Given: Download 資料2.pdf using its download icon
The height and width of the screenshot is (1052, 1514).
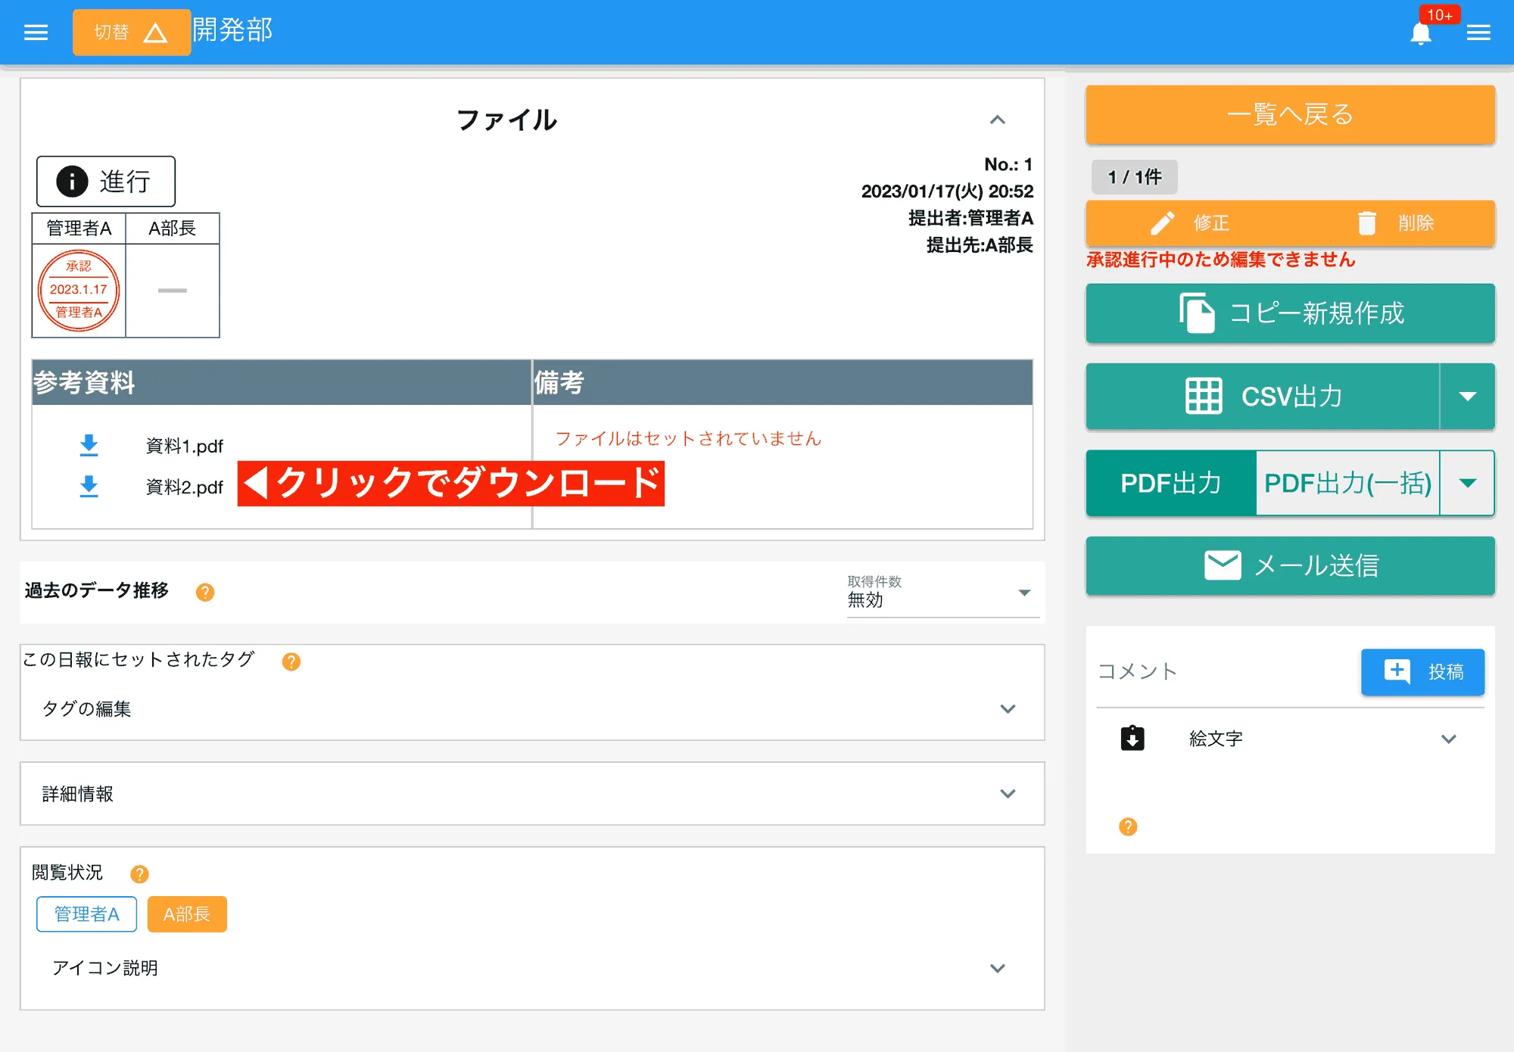Looking at the screenshot, I should pyautogui.click(x=89, y=487).
